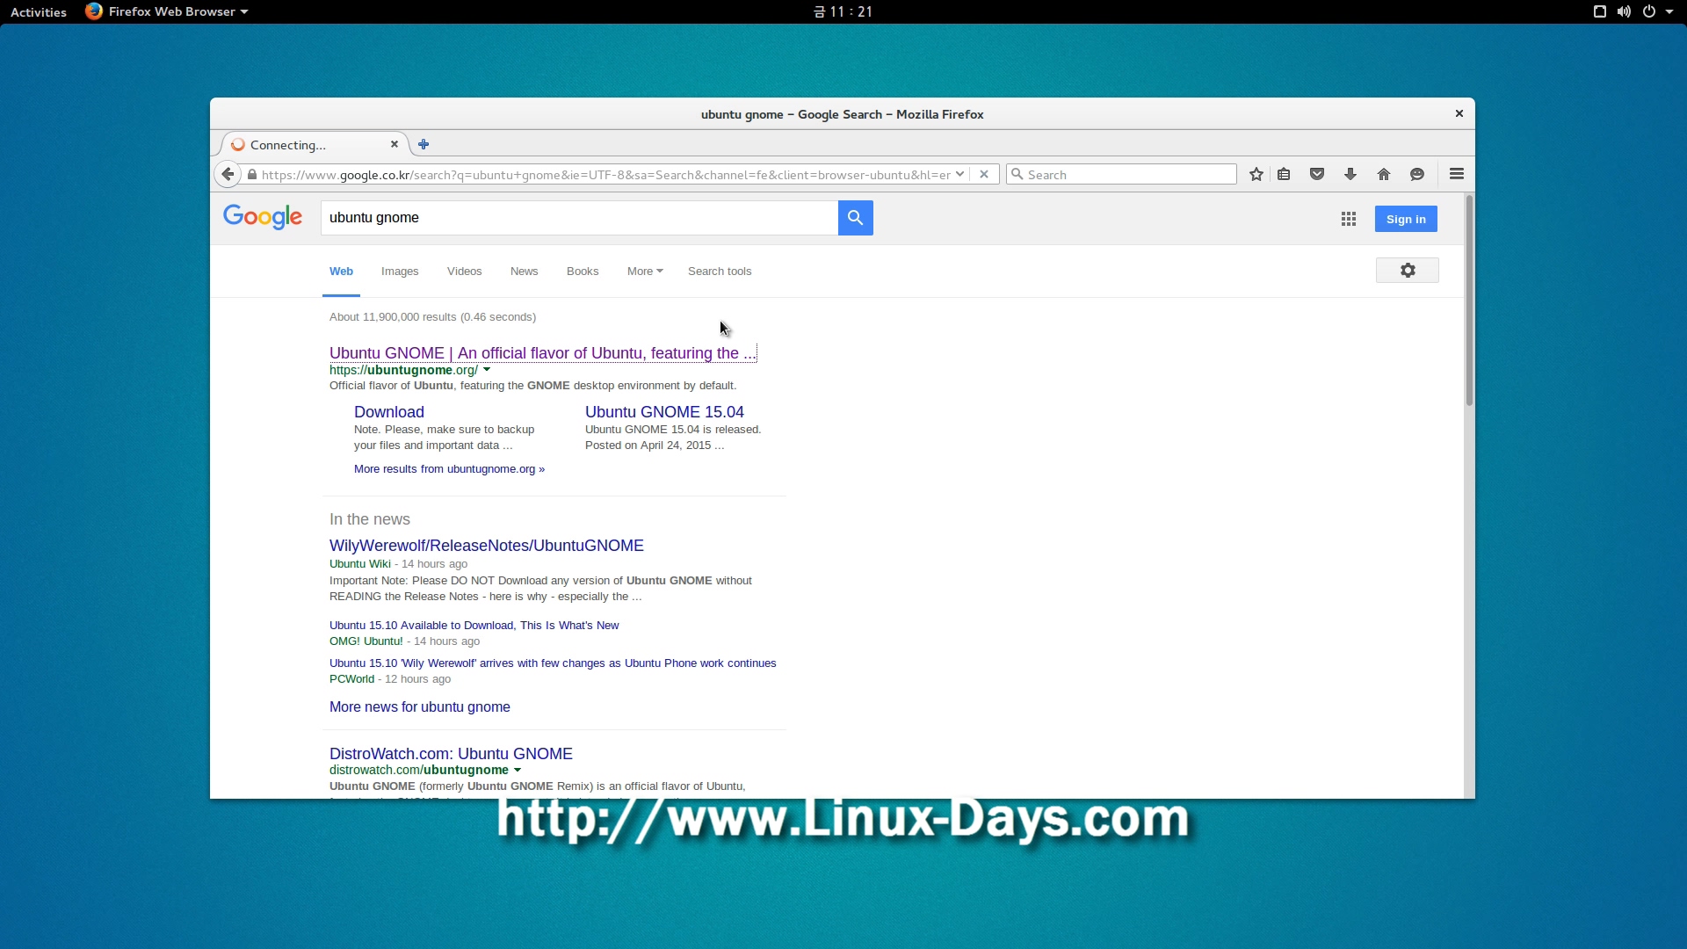1687x949 pixels.
Task: Open the URL history dropdown arrow
Action: click(959, 174)
